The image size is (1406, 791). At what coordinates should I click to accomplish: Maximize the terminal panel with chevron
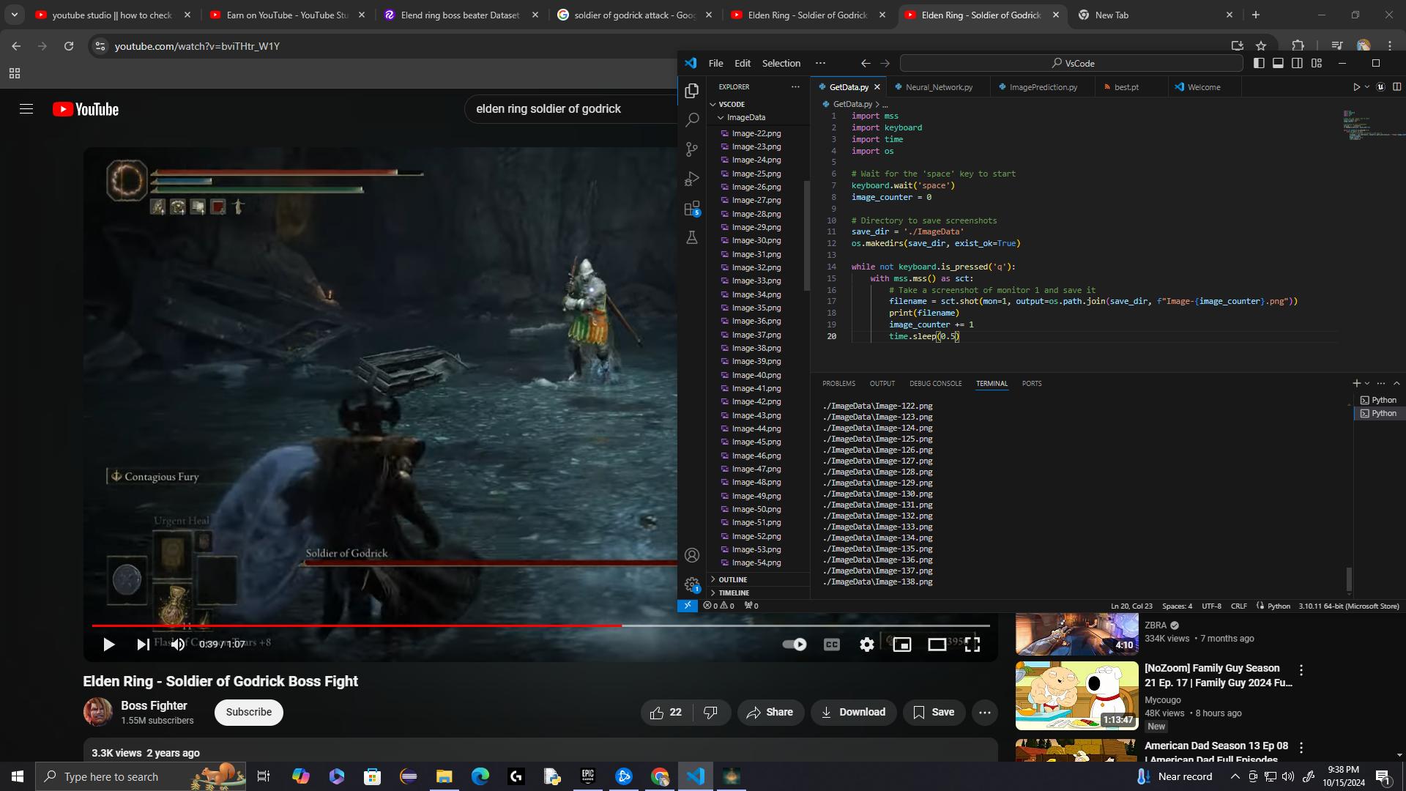tap(1396, 384)
